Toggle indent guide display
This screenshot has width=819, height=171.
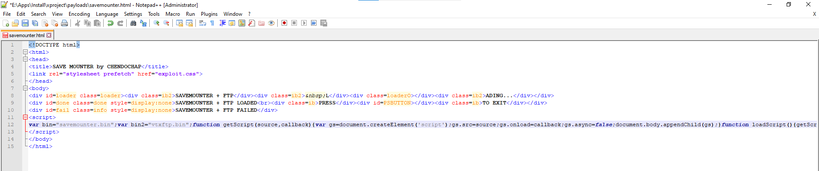tap(222, 23)
